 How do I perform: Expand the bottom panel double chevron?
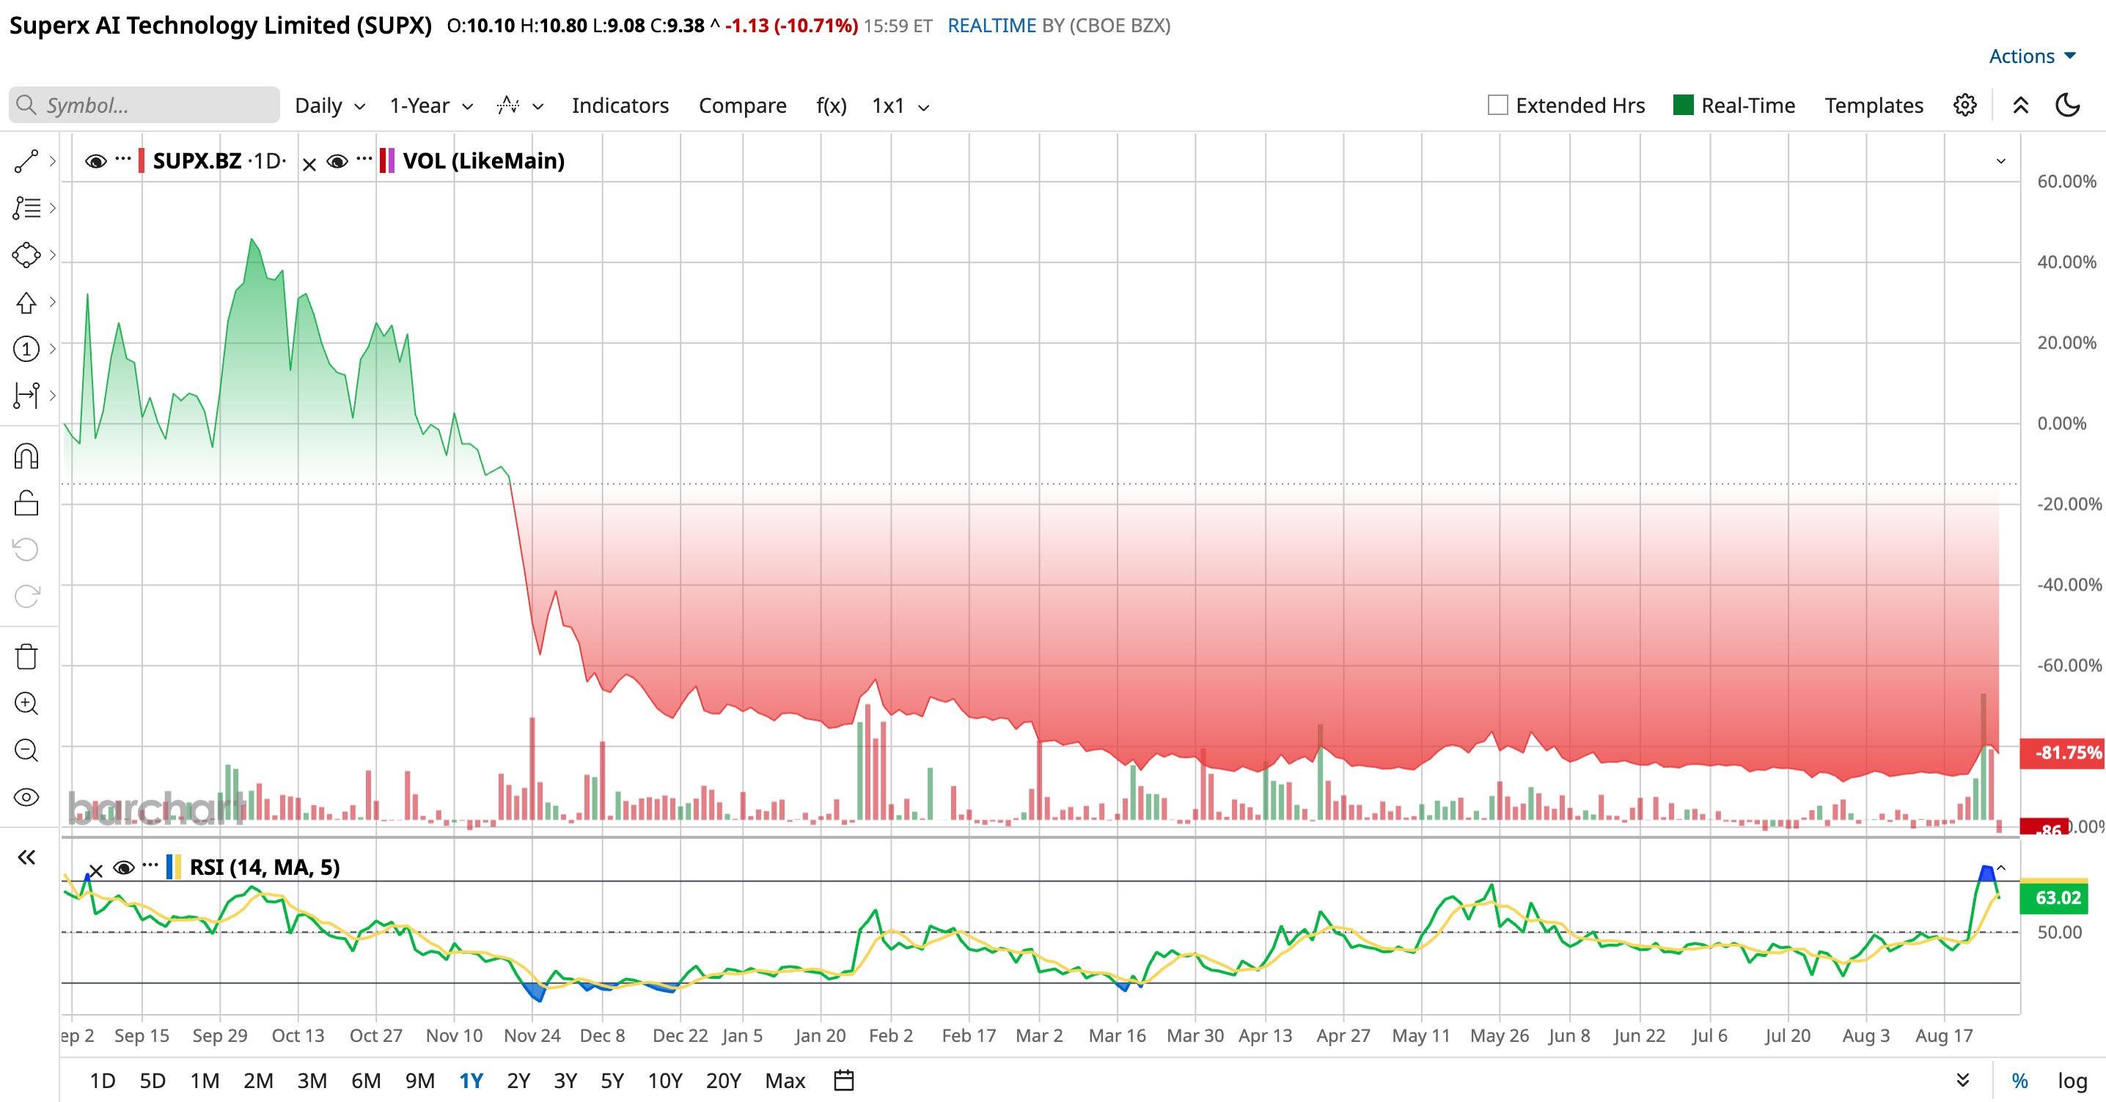(1962, 1081)
